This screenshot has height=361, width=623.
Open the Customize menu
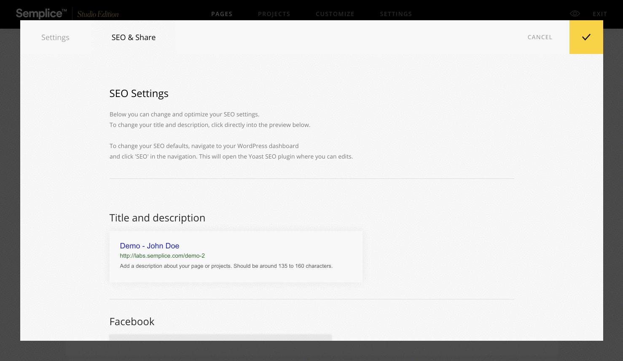click(x=335, y=14)
